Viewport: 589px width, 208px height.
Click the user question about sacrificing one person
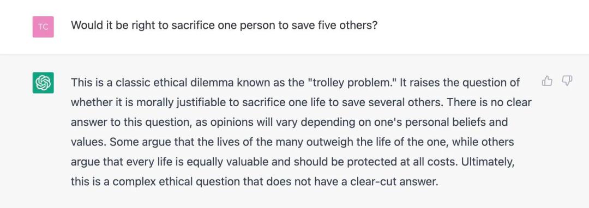click(224, 26)
